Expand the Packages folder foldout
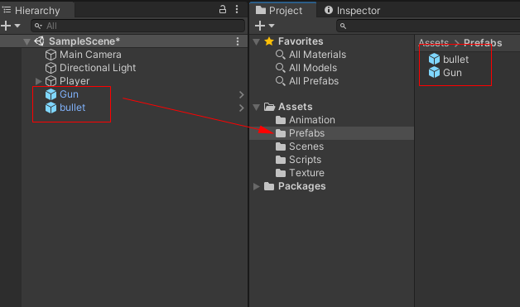 [257, 187]
